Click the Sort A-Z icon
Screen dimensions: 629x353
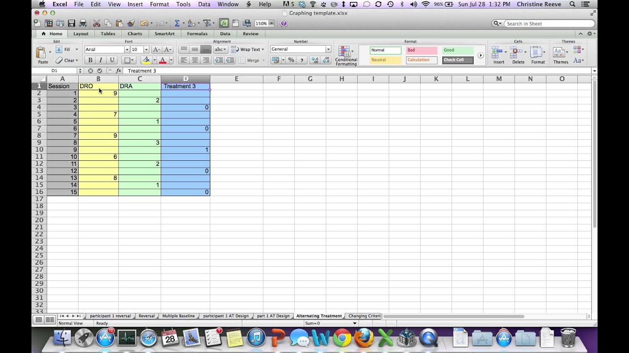click(191, 23)
